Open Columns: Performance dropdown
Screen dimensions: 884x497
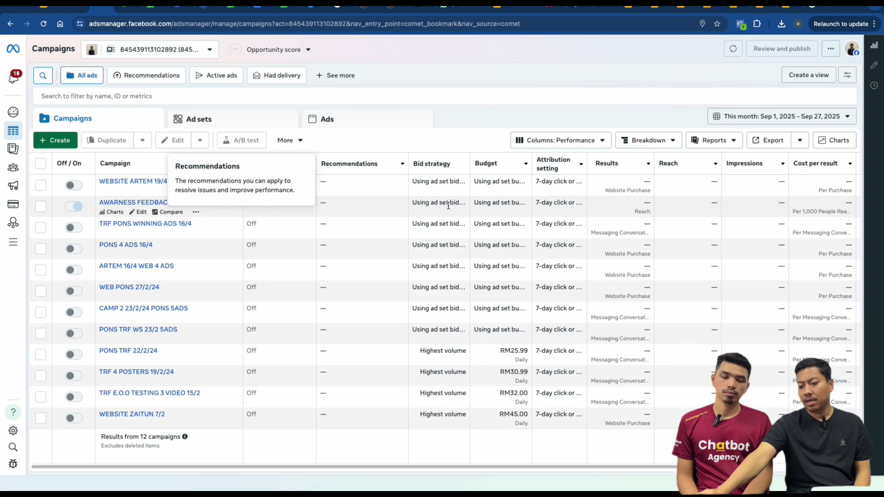coord(560,140)
